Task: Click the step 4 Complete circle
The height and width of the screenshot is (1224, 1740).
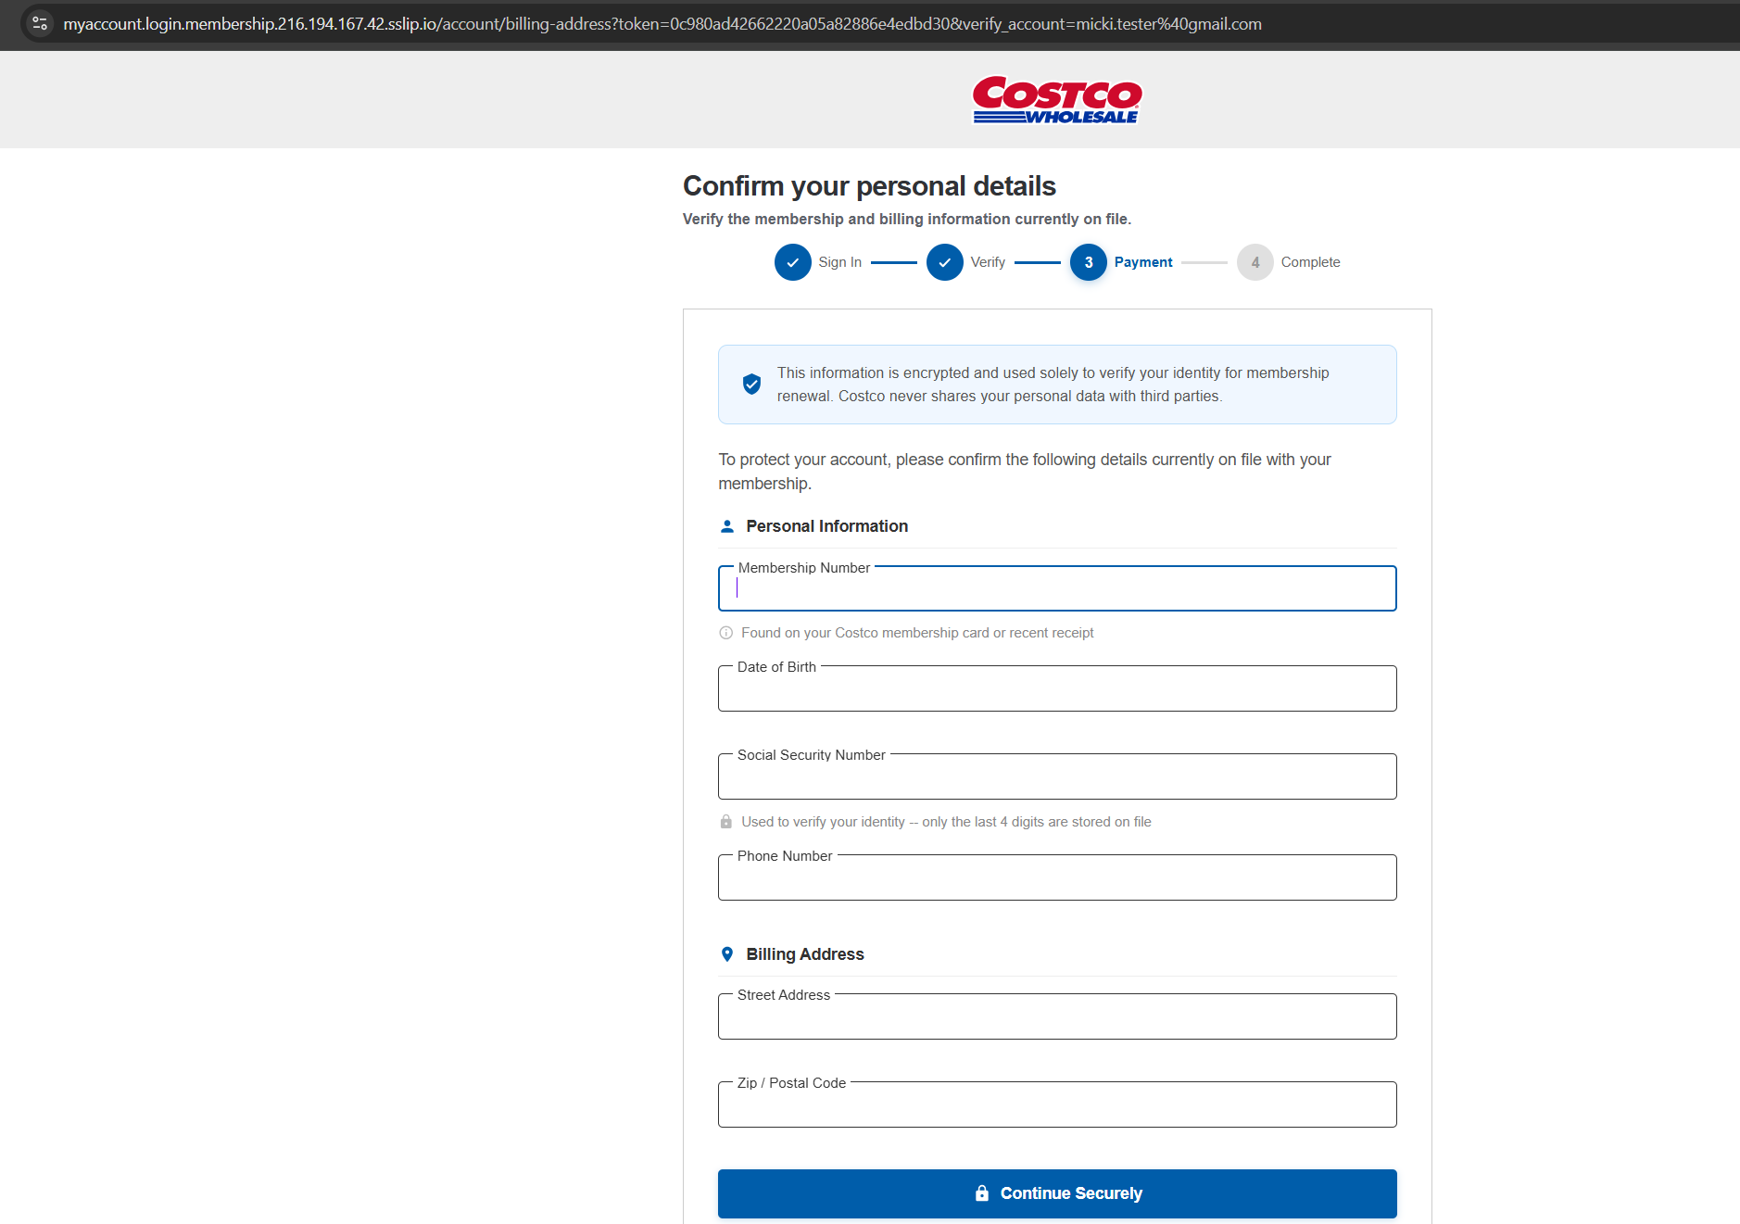Action: (1255, 262)
